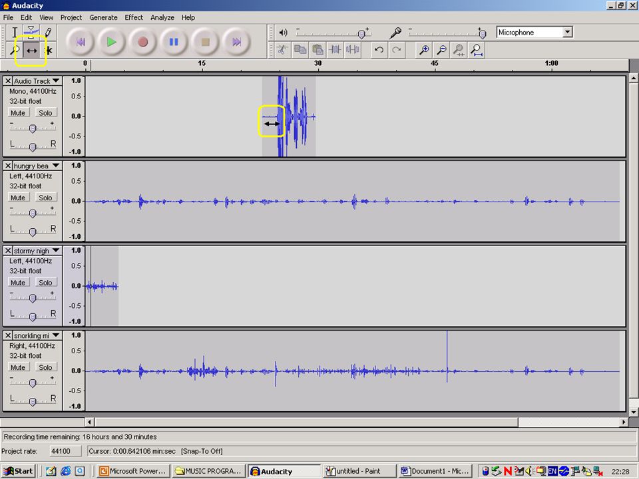Click the red Record button

(x=142, y=41)
